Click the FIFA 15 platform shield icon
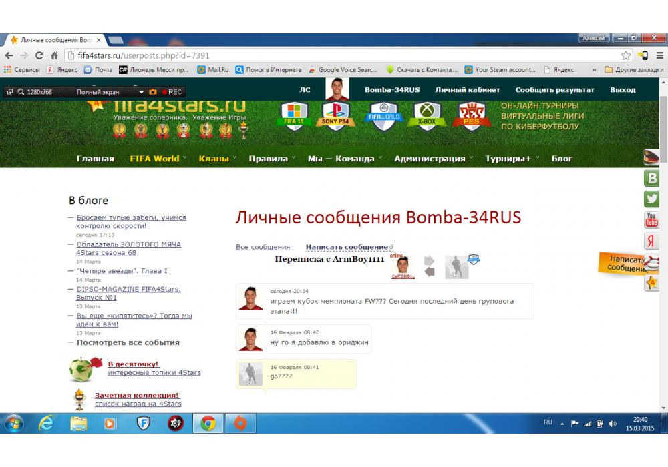Viewport: 668px width, 467px height. coord(294,116)
